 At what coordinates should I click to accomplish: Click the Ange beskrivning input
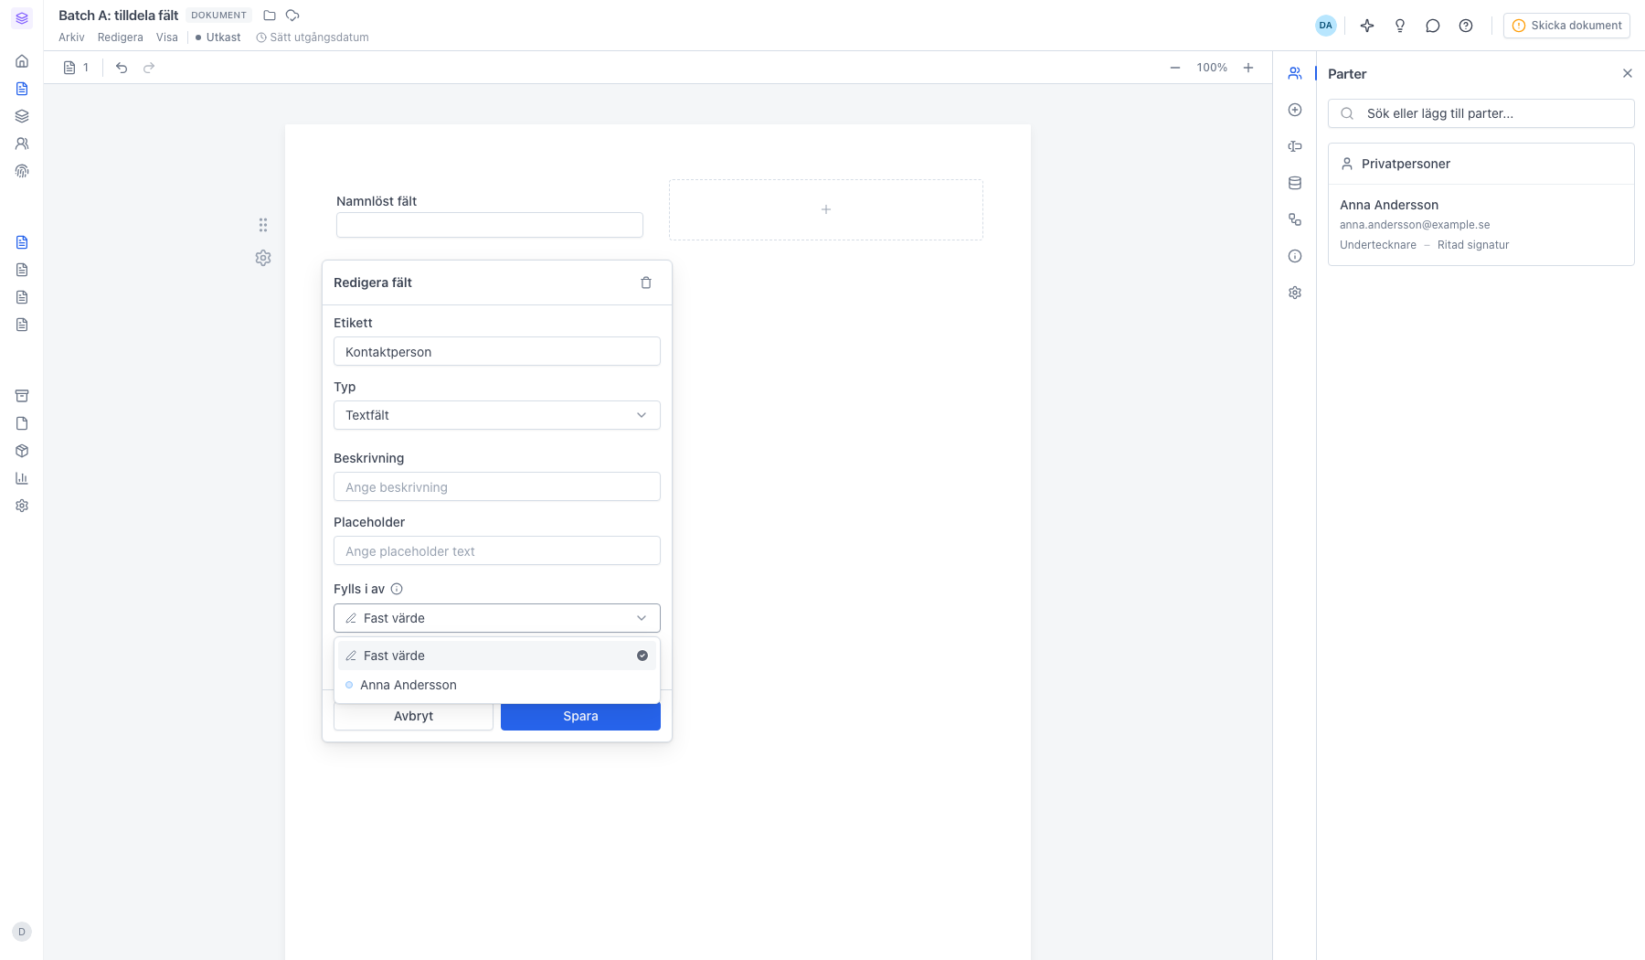[497, 486]
